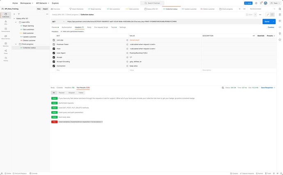Viewport: 283px width, 175px height.
Task: Open the notifications bell icon
Action: [x=261, y=3]
